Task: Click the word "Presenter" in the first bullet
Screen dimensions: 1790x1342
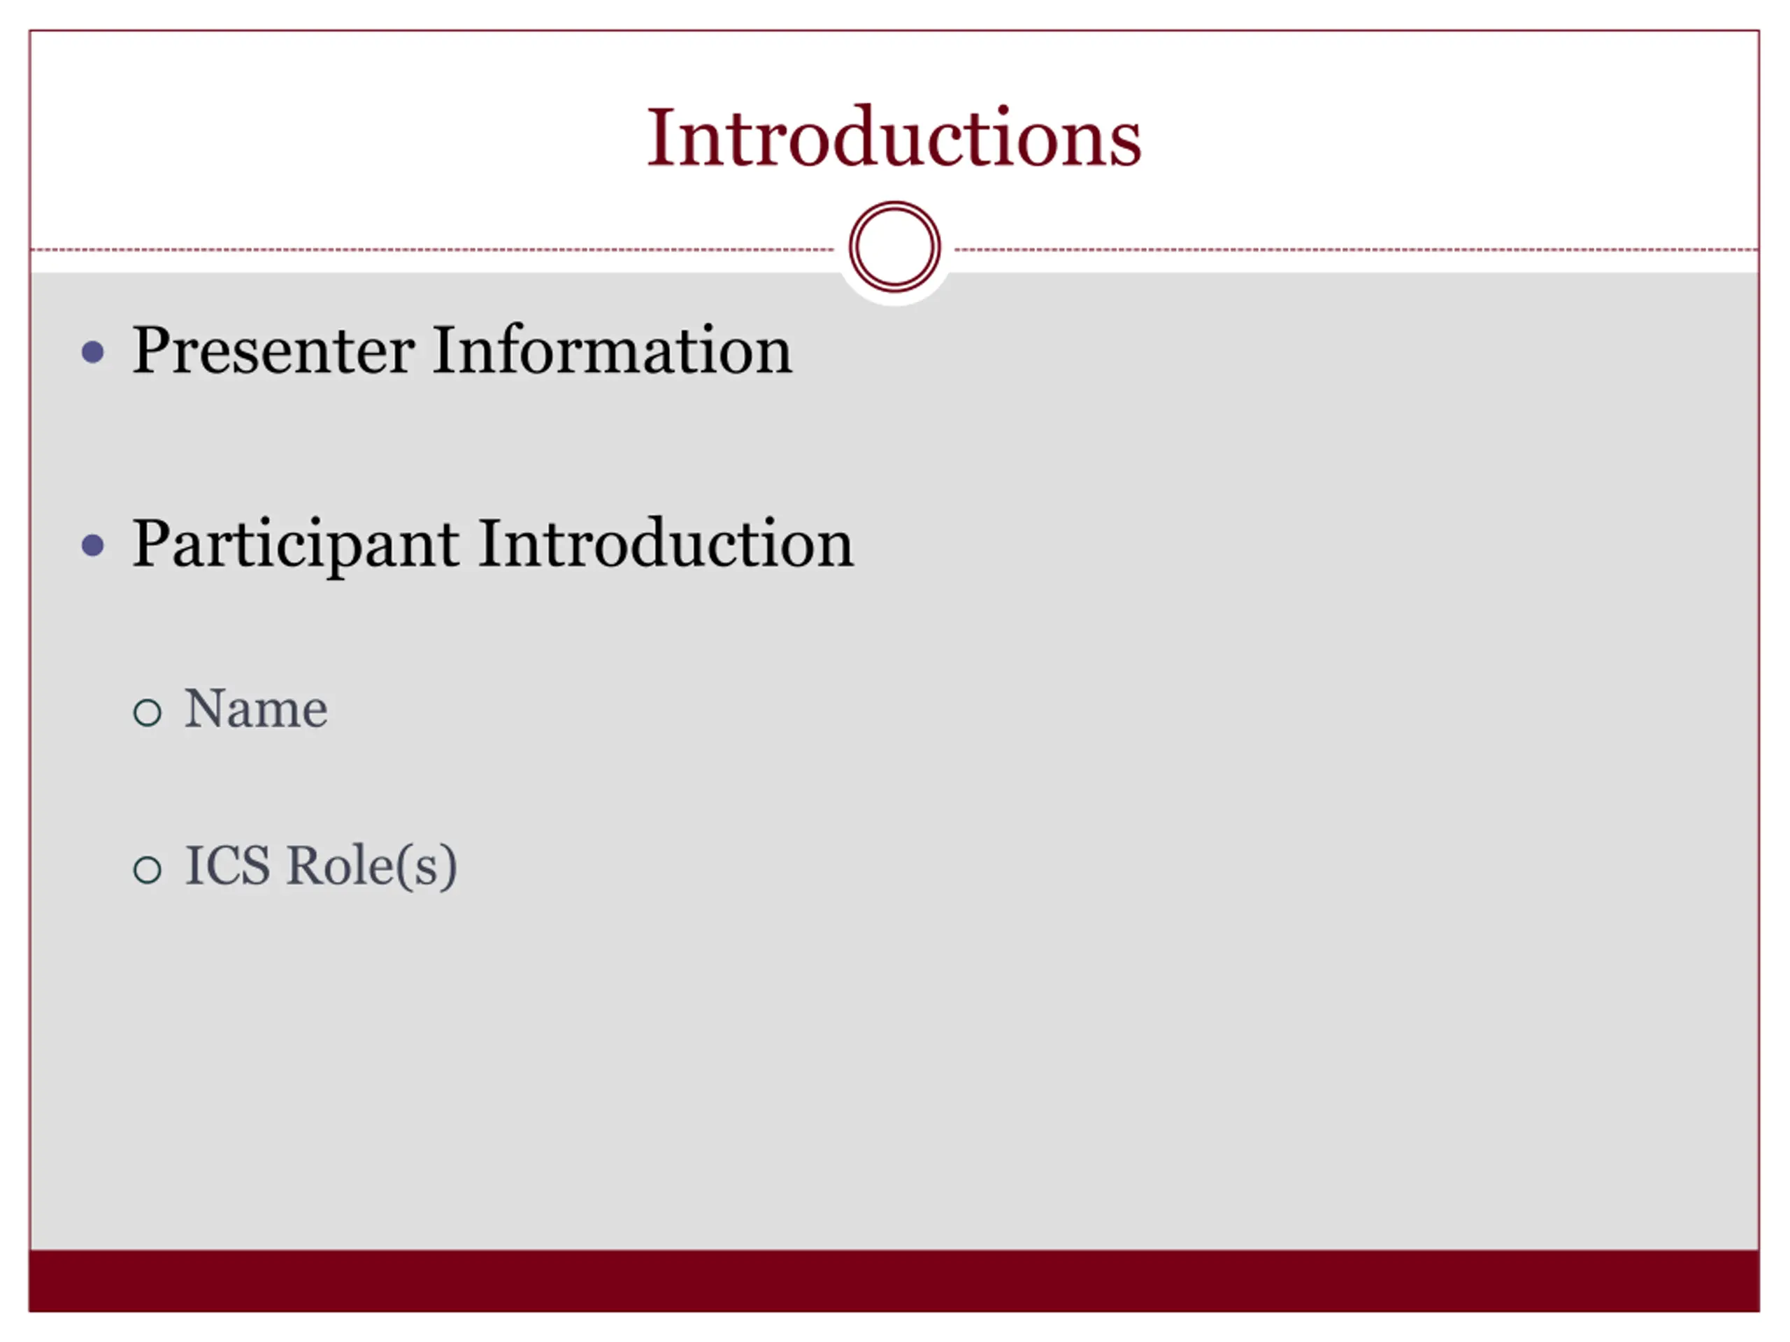Action: click(x=273, y=350)
